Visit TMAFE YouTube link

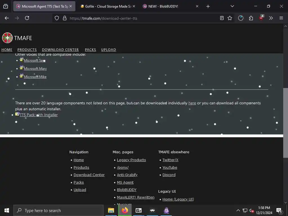point(170,168)
